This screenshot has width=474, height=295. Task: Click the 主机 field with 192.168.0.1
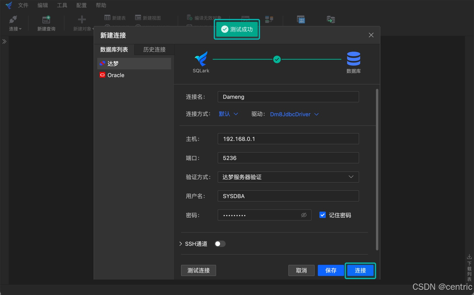tap(288, 139)
